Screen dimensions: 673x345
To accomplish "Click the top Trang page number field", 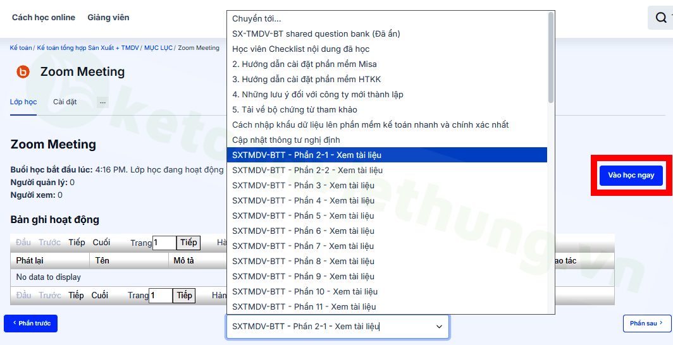I will (164, 243).
